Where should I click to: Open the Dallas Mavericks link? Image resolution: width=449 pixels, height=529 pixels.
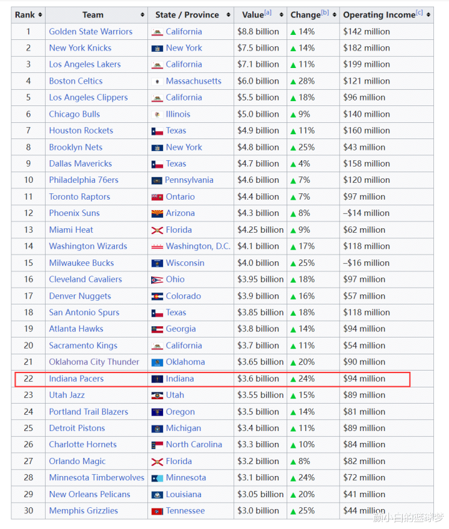(x=81, y=163)
